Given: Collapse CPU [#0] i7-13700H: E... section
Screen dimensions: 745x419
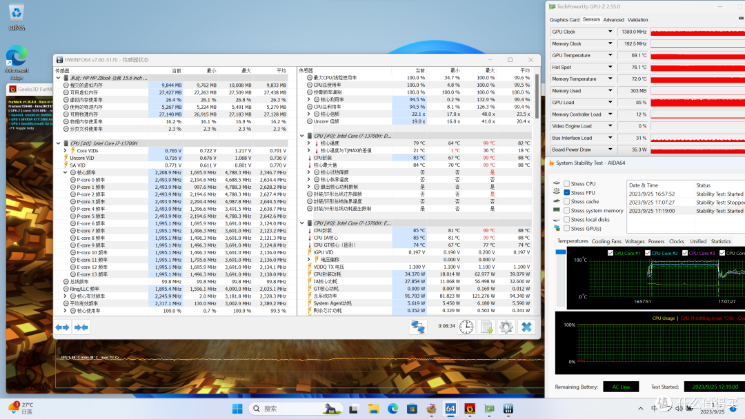Looking at the screenshot, I should (301, 223).
